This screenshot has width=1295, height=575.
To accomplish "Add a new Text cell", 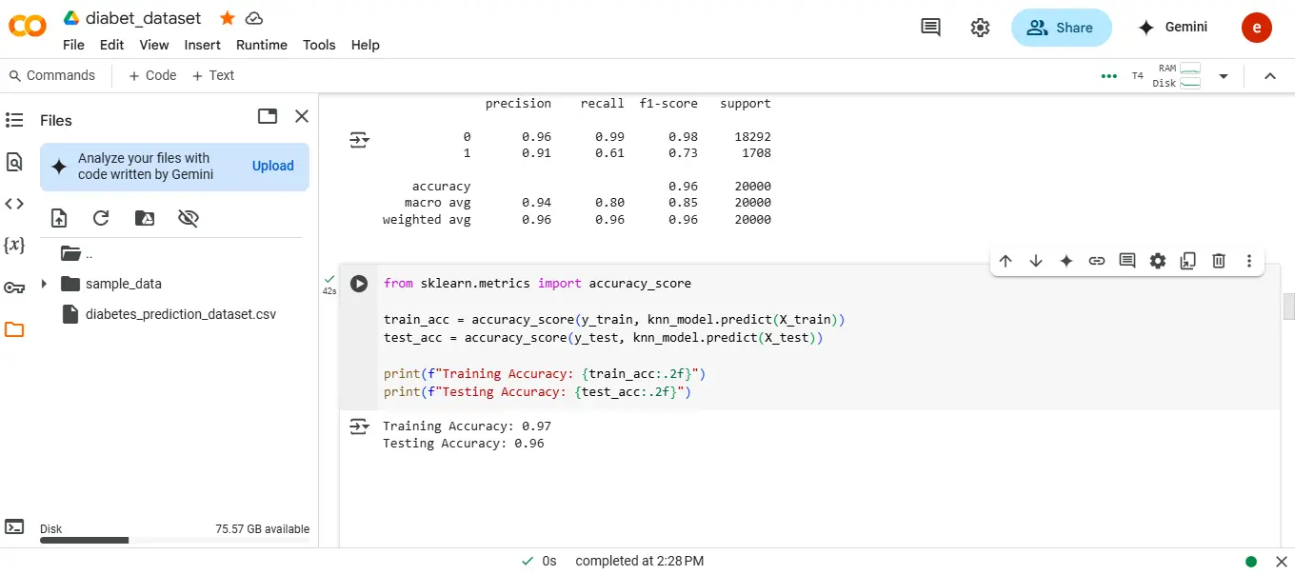I will coord(213,75).
